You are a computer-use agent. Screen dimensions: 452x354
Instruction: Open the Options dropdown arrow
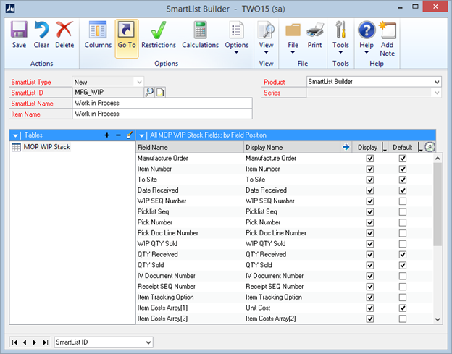[236, 52]
